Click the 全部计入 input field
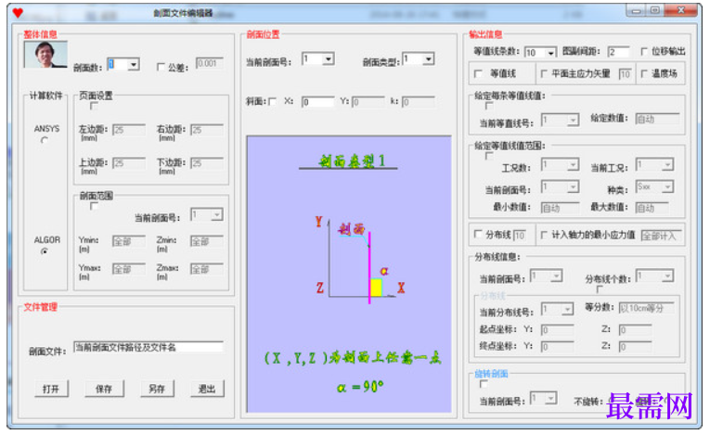The width and height of the screenshot is (710, 435). click(x=660, y=236)
